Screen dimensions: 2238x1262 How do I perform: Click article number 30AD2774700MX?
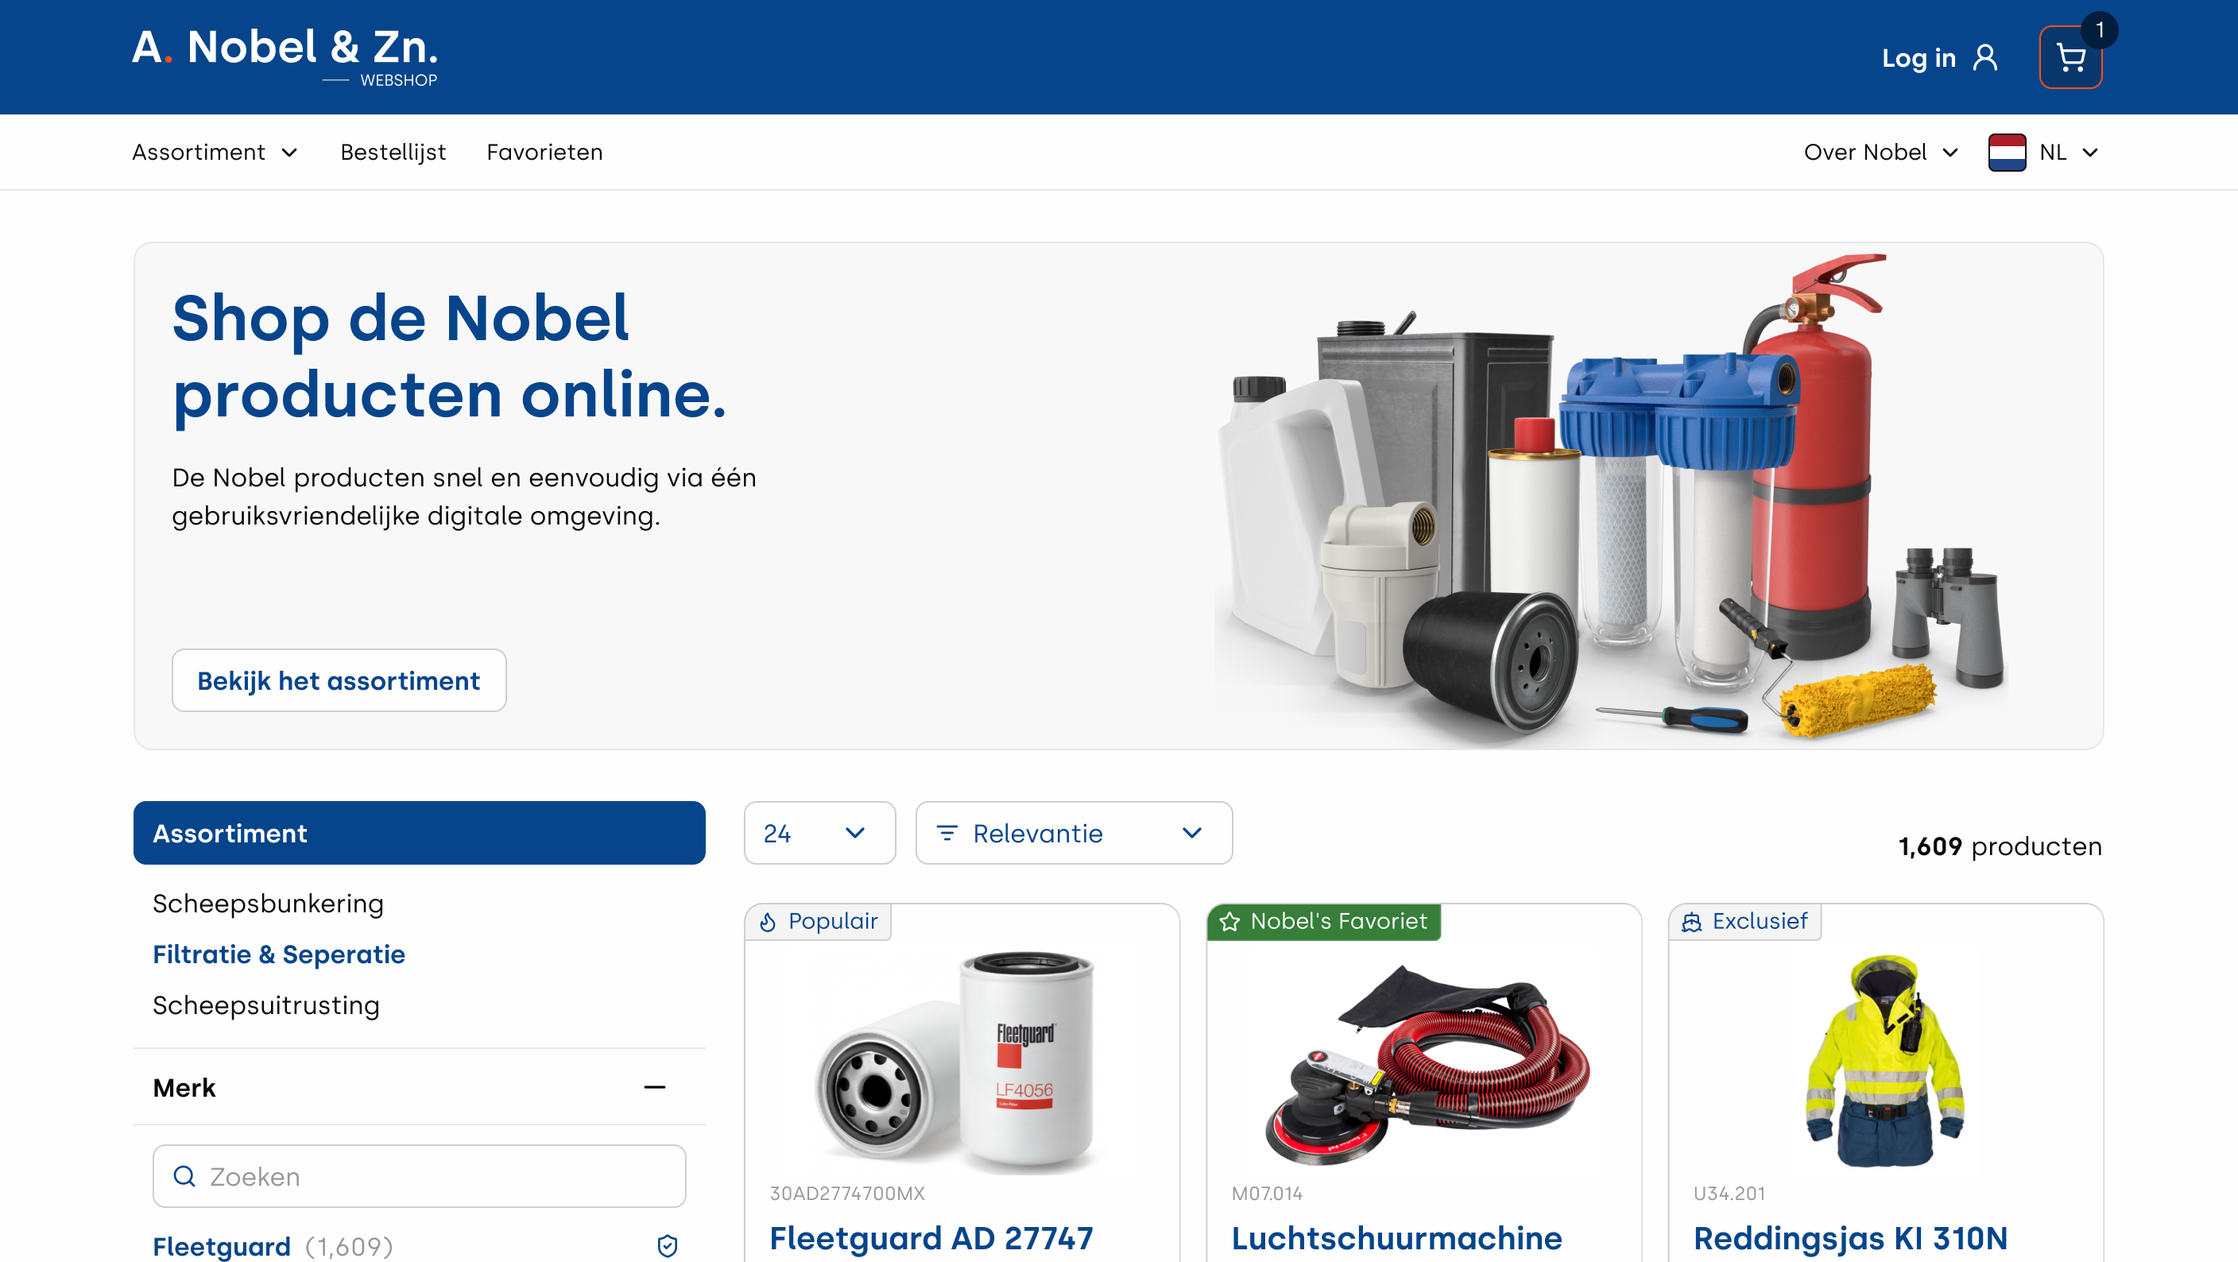(847, 1194)
